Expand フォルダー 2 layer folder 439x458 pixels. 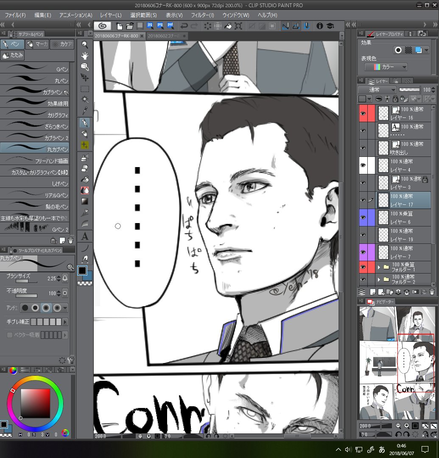(x=379, y=279)
